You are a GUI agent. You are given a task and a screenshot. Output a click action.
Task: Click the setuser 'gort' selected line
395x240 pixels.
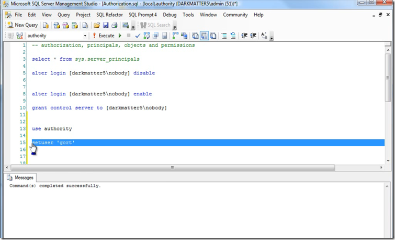coord(208,143)
